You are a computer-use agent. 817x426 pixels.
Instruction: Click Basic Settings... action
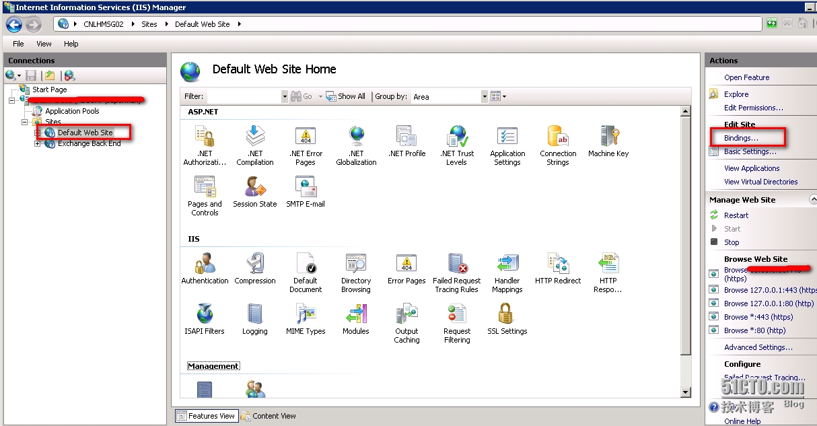(x=750, y=151)
